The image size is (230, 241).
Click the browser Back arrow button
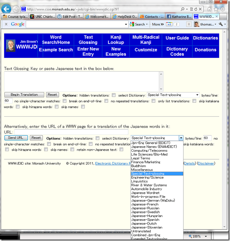[6, 9]
